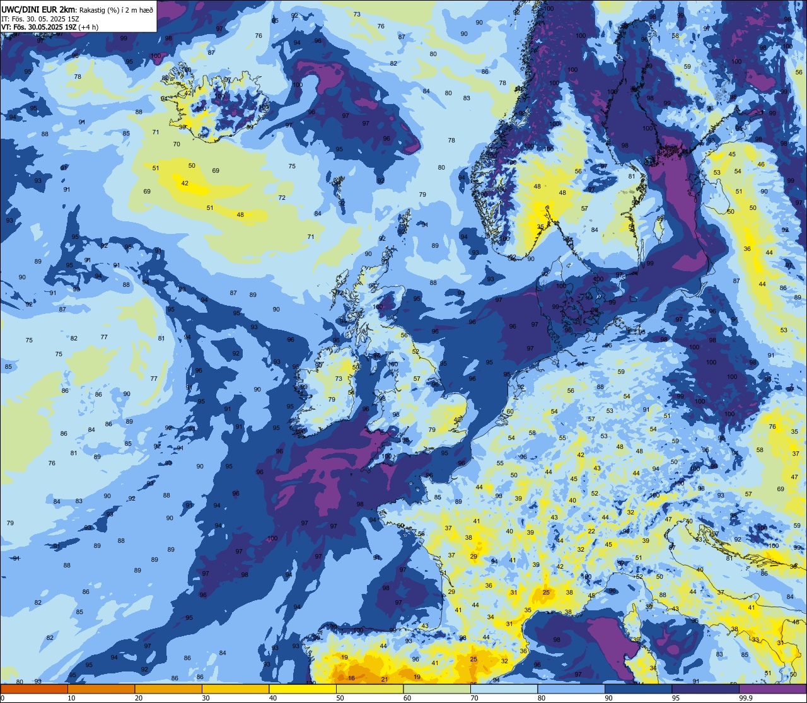Click the legend tick label '60'
Screen dimensions: 807x703
(x=407, y=698)
